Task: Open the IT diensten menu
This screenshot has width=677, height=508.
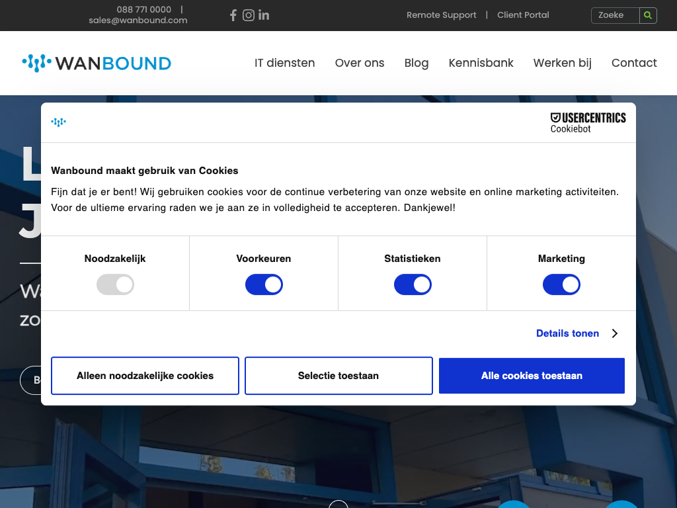Action: [284, 63]
